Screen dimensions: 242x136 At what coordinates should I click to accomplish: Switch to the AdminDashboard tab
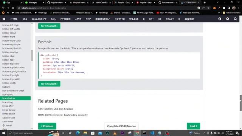101,3
